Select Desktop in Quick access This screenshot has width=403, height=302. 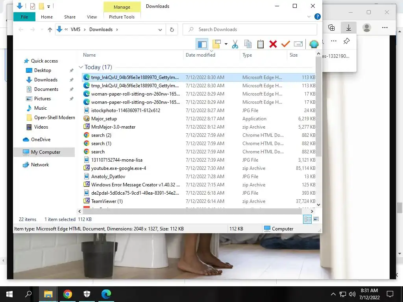pos(43,70)
